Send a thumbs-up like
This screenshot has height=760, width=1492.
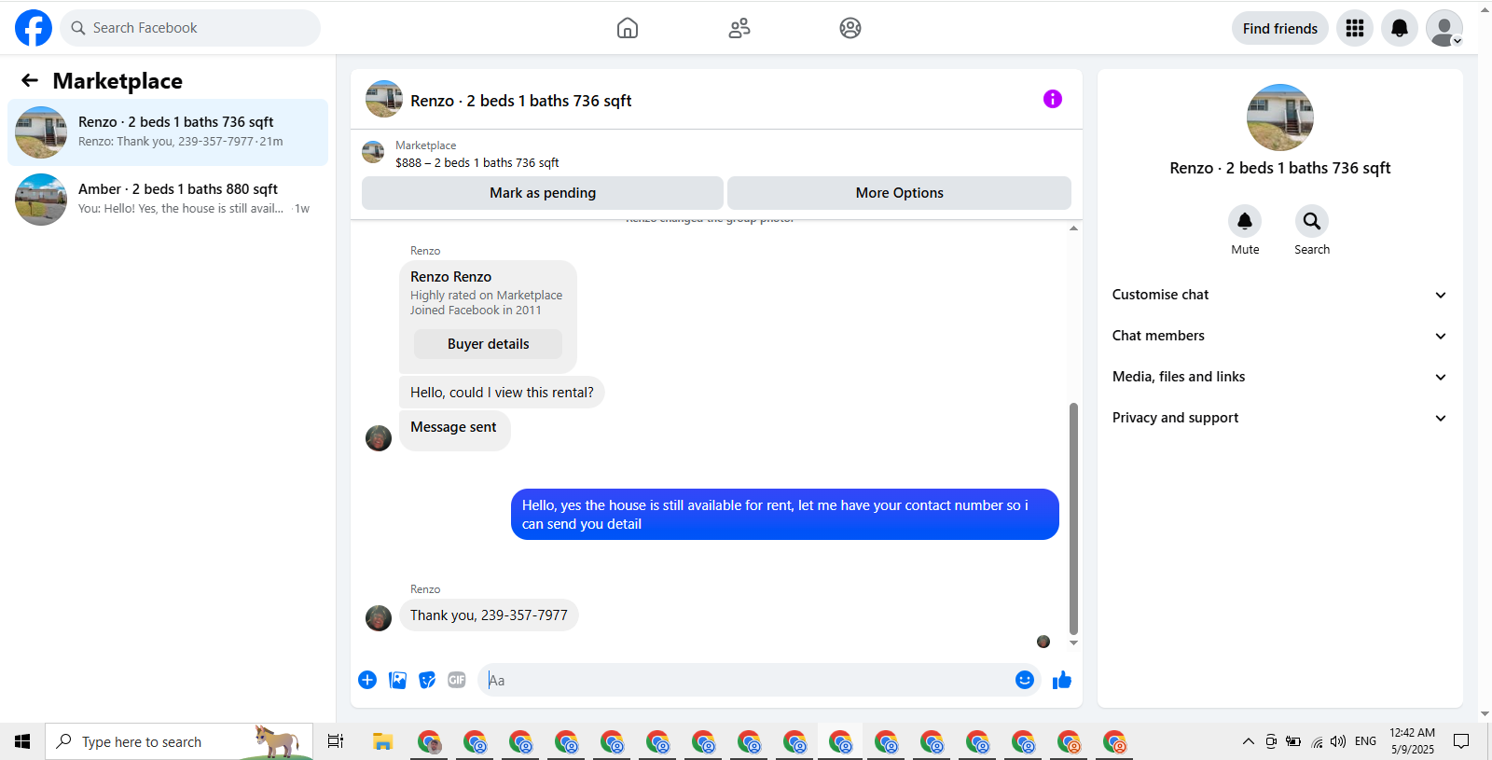(1062, 680)
